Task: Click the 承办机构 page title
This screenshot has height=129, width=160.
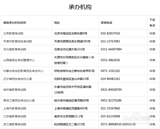Action: 80,7
